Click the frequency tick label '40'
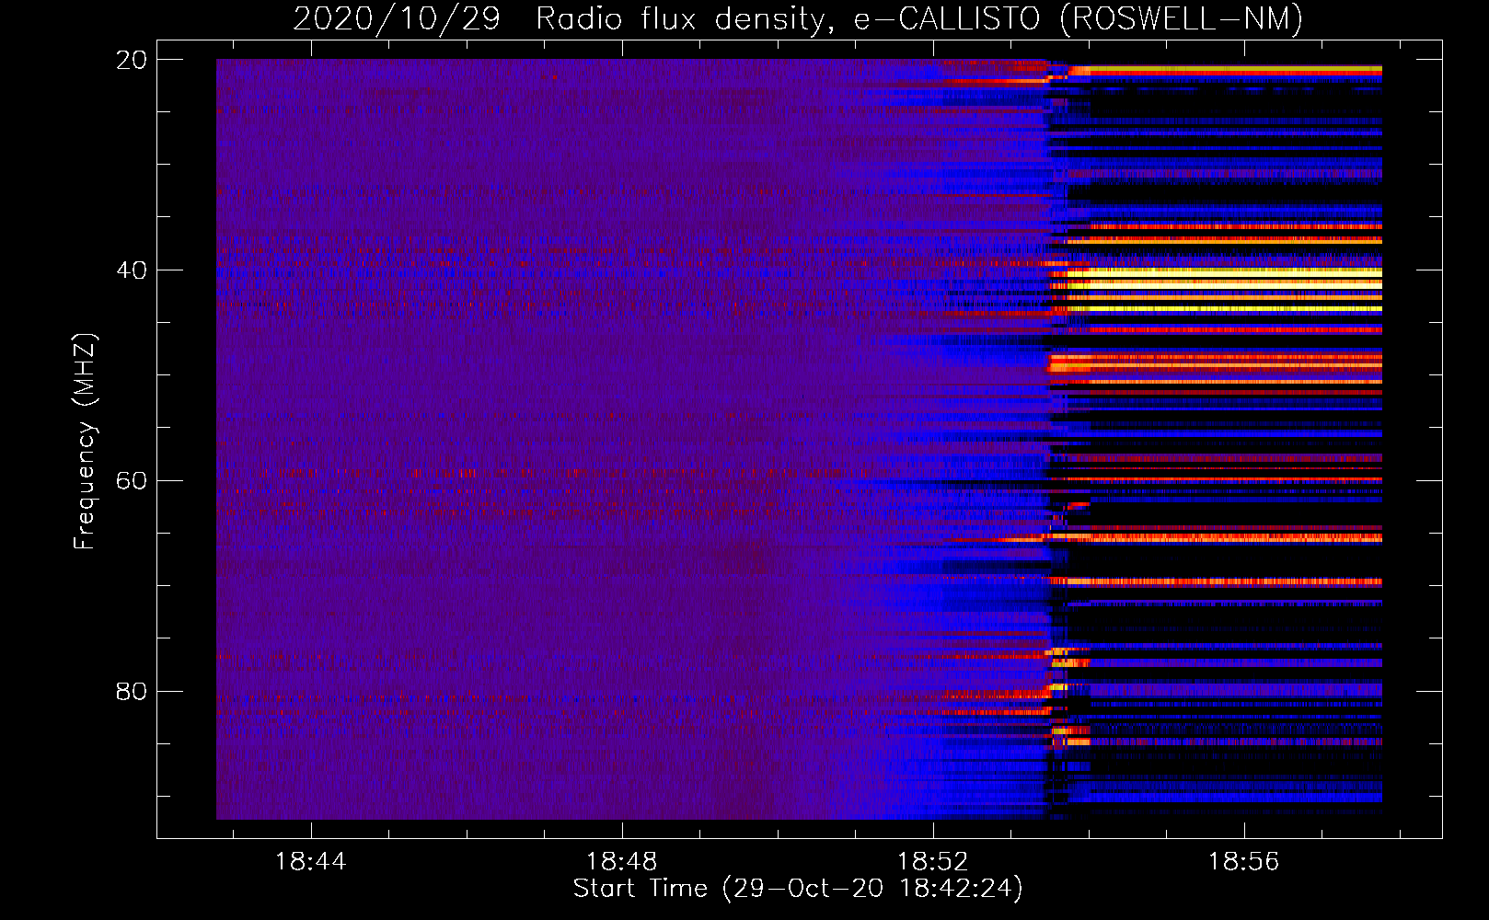Screen dimensions: 1489x920 pyautogui.click(x=132, y=270)
